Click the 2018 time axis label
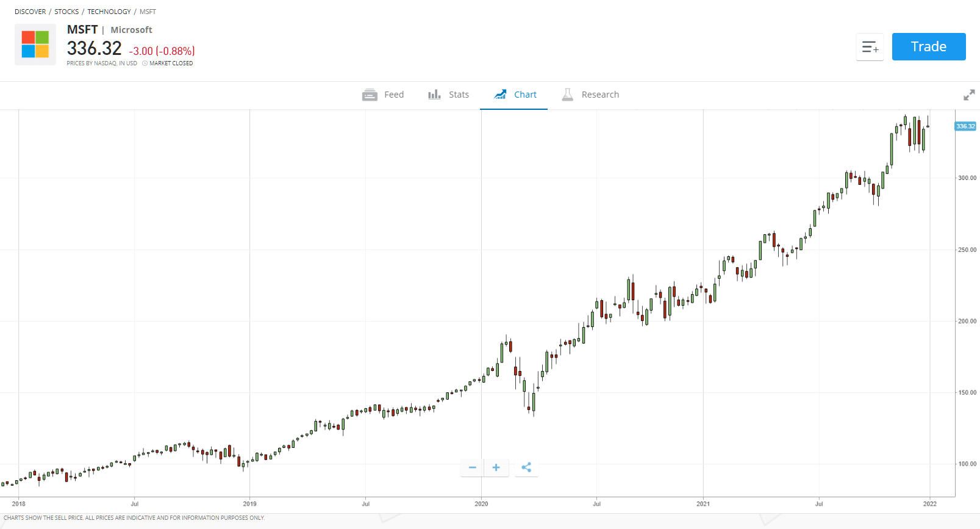Image resolution: width=980 pixels, height=529 pixels. coord(19,504)
